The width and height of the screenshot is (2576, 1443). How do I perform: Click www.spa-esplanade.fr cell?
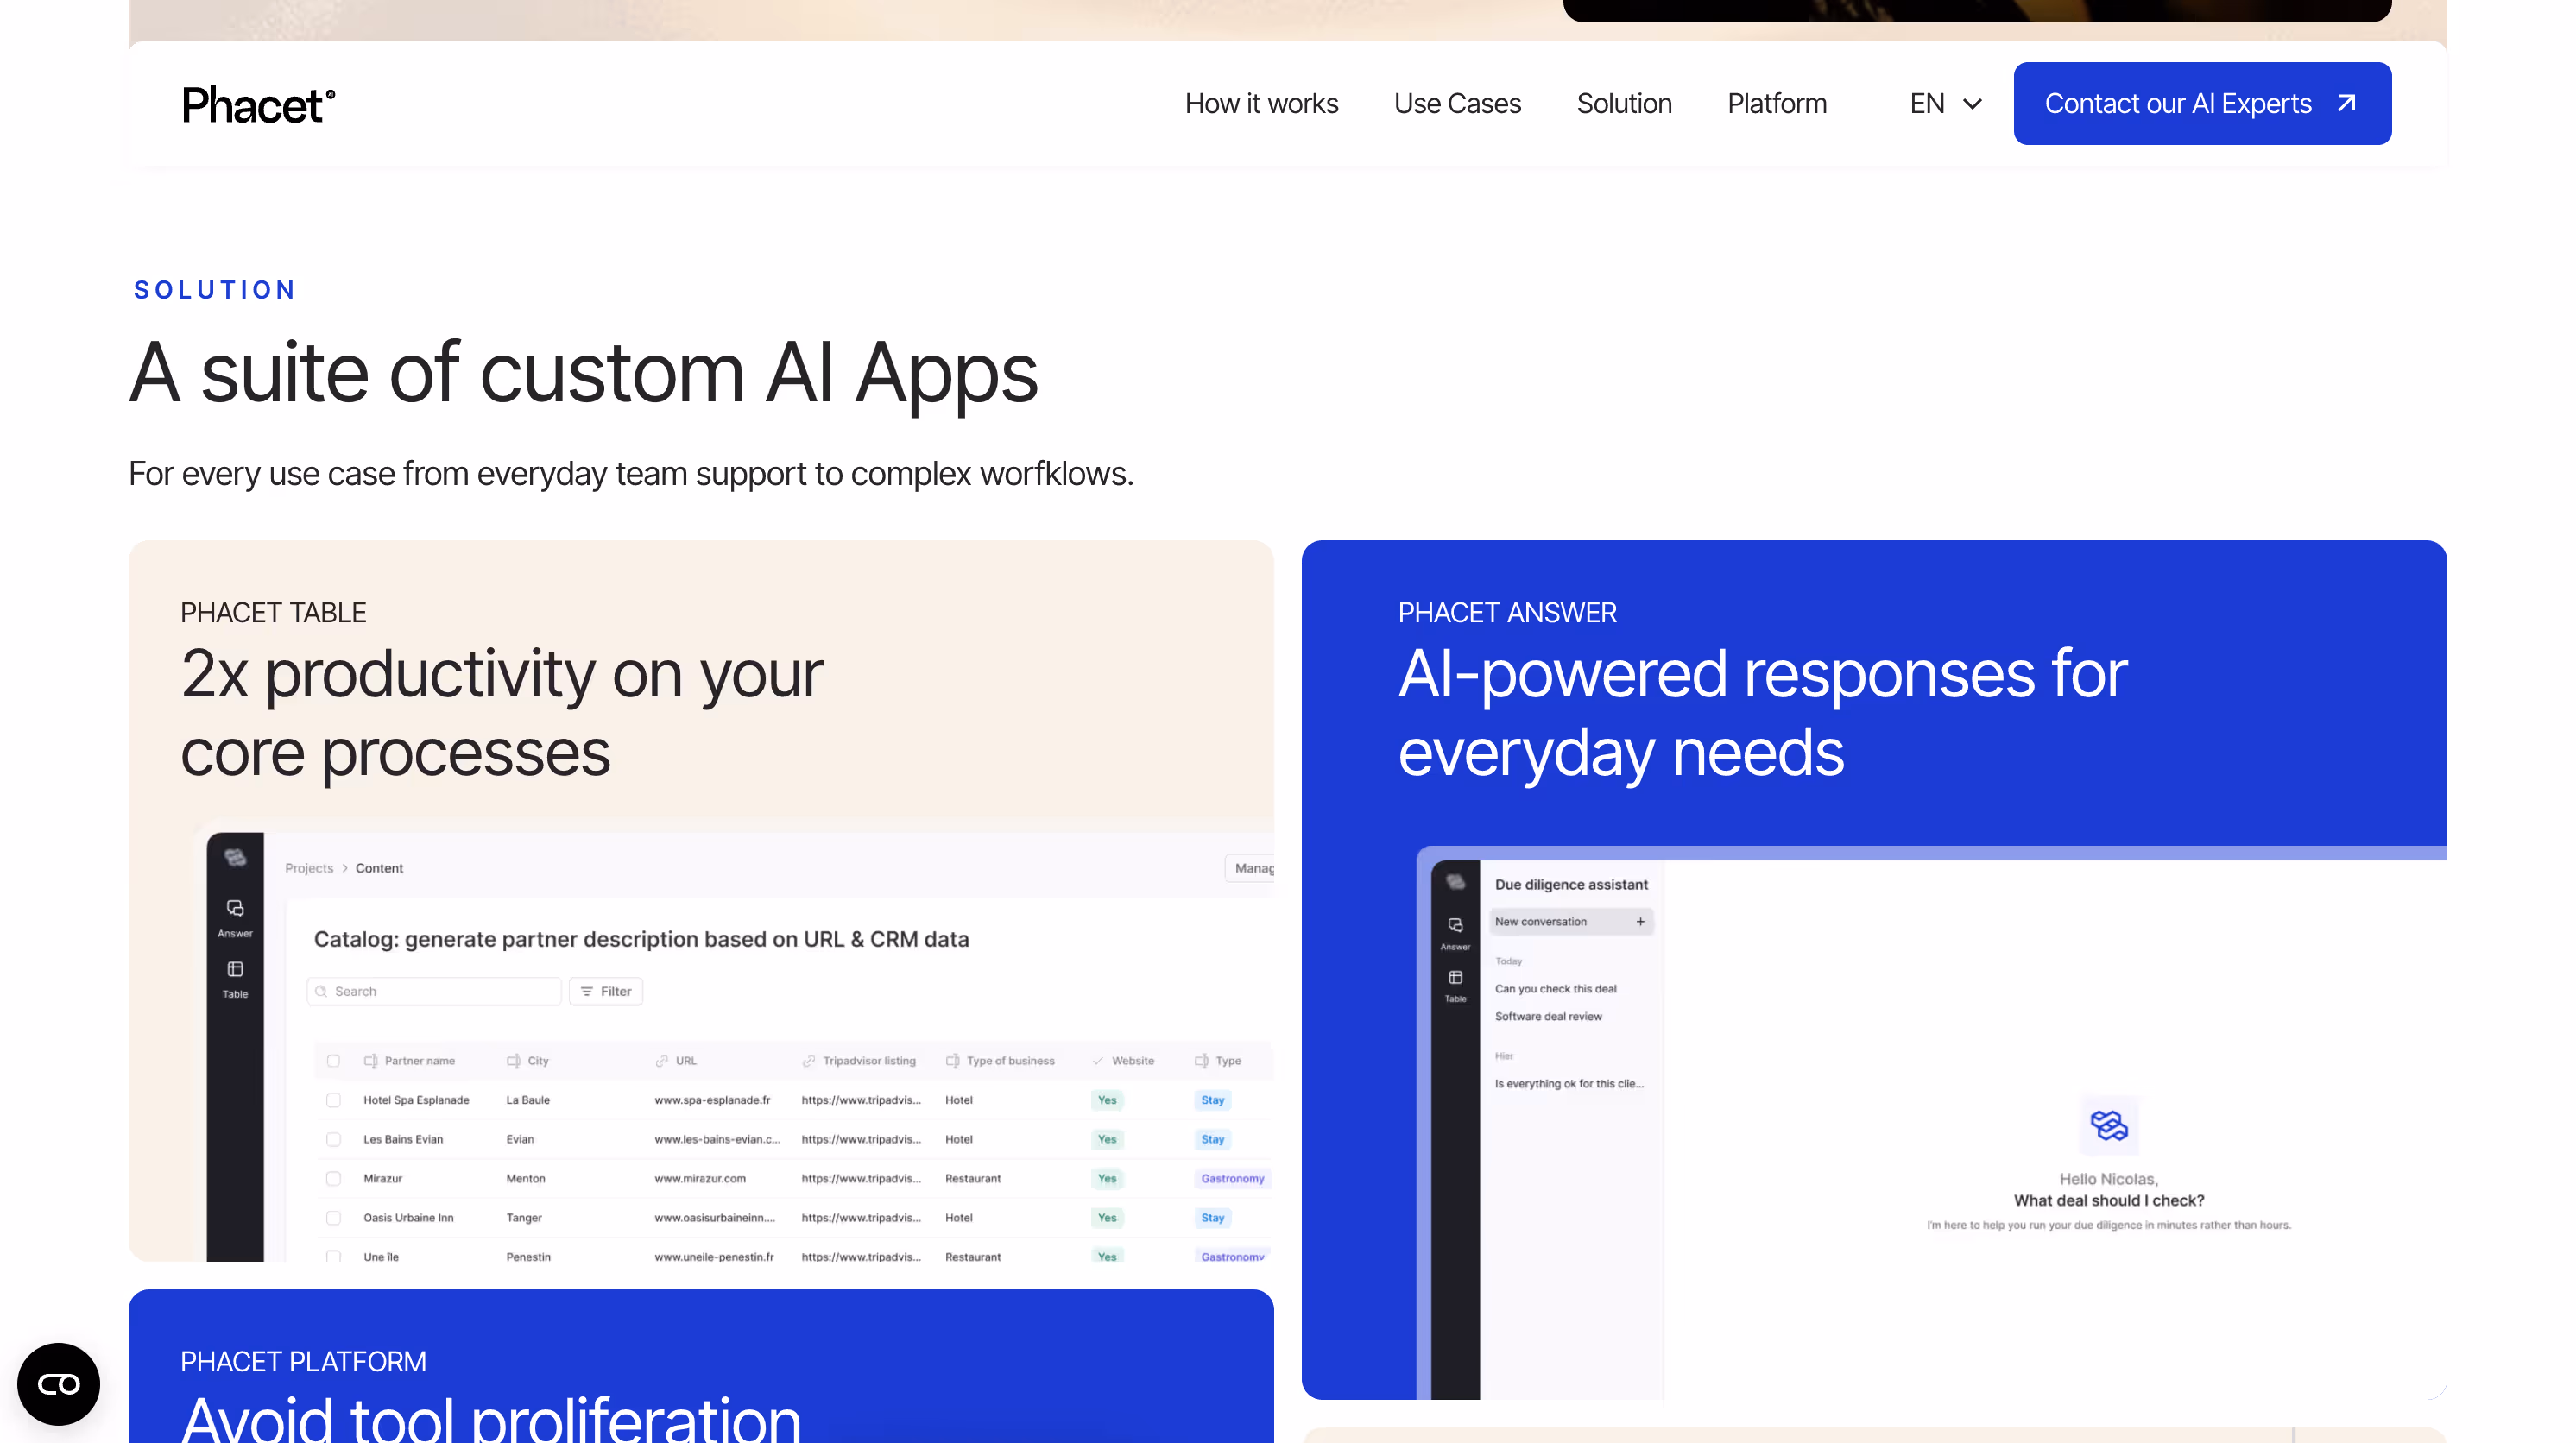712,1100
